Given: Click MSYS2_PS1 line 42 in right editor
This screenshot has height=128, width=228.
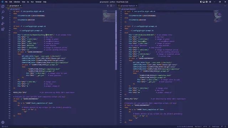Looking at the screenshot, I should point(155,99).
